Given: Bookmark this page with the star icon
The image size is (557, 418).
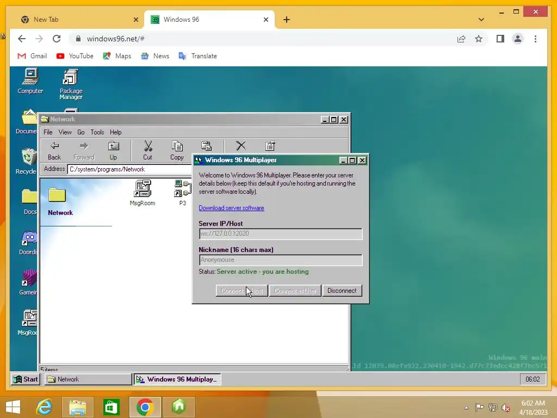Looking at the screenshot, I should (479, 39).
